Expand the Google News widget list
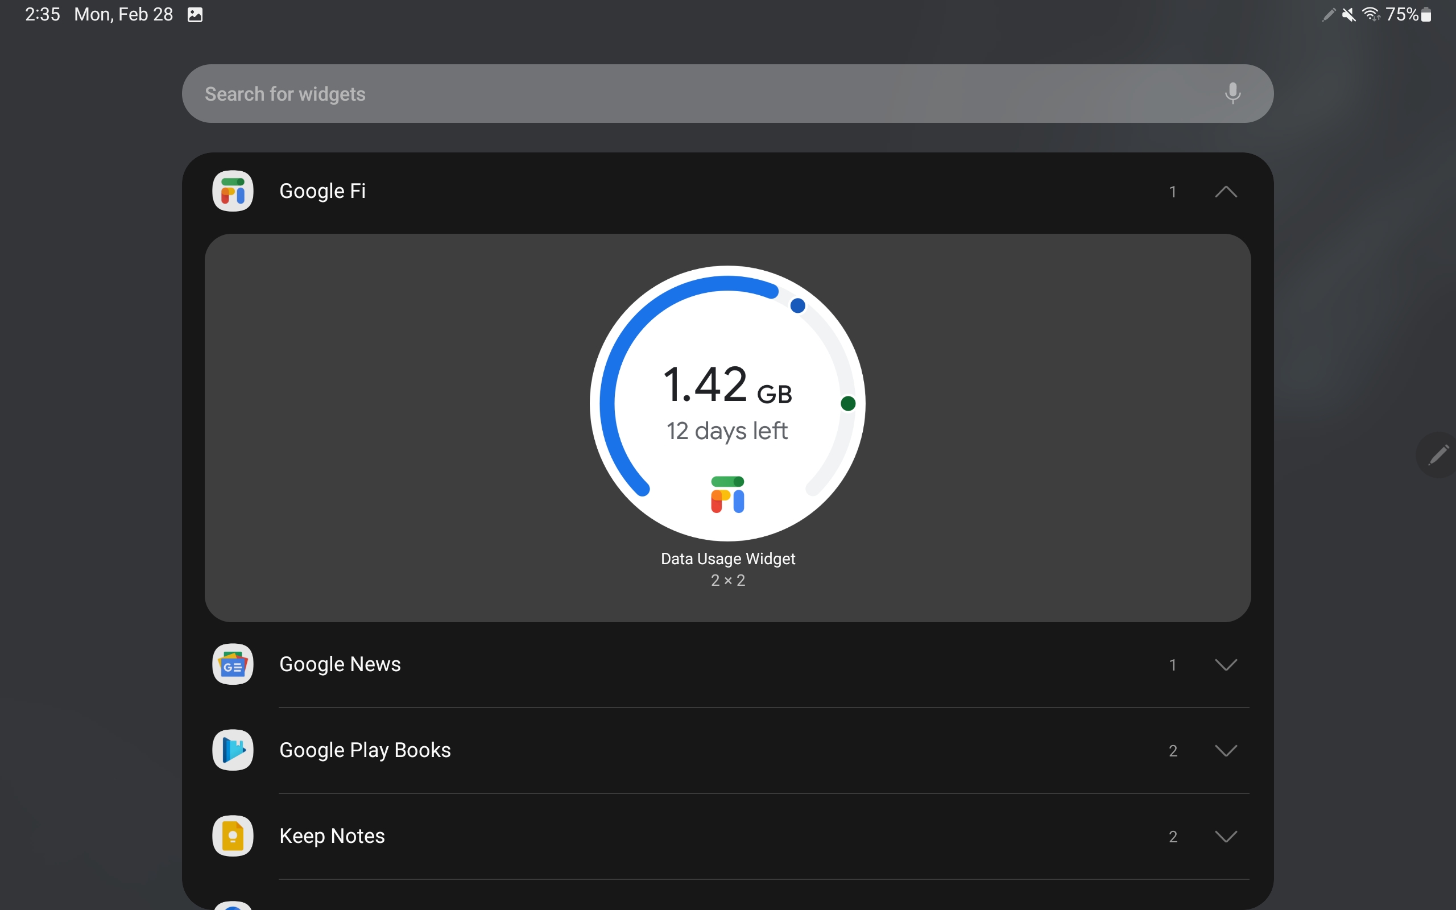1456x910 pixels. tap(1227, 664)
